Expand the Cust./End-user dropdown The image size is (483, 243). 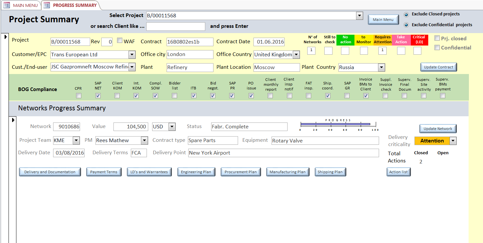[132, 67]
